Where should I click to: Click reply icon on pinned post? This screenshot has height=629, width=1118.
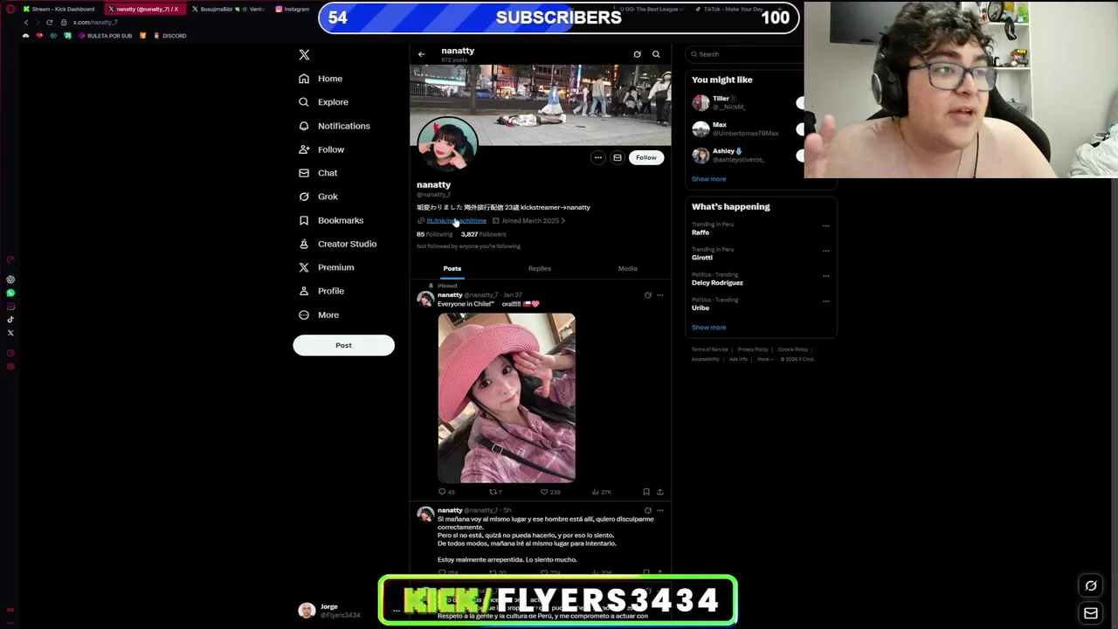click(442, 492)
